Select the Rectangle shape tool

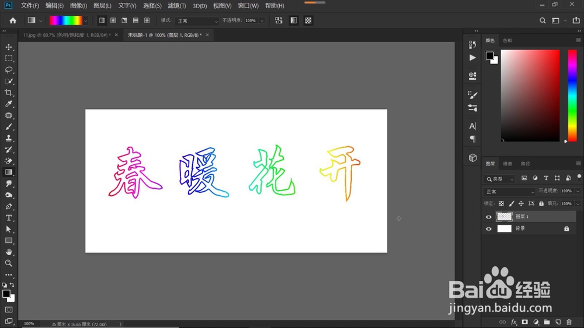coord(9,241)
